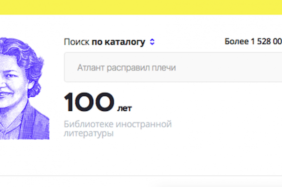This screenshot has width=282, height=187.
Task: Click the large '100' anniversary numeral
Action: (89, 102)
